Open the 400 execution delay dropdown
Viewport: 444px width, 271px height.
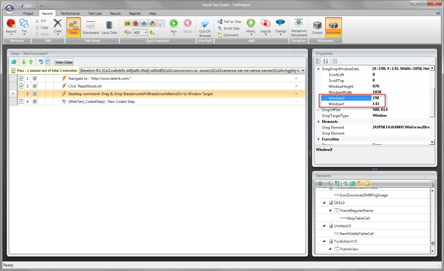click(146, 33)
